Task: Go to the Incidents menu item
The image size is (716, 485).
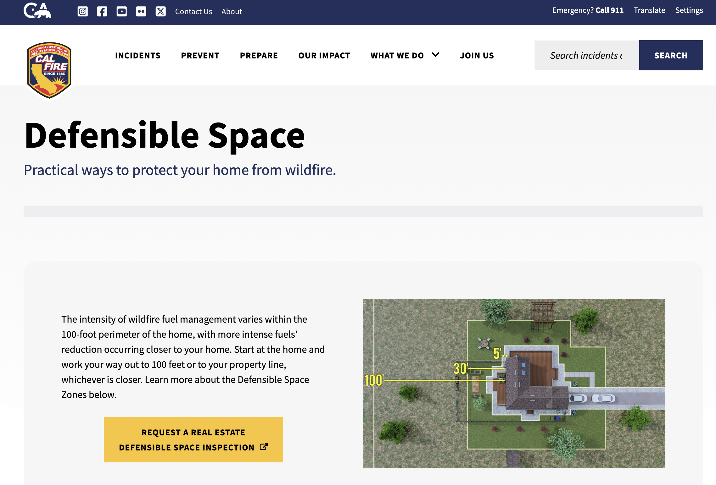Action: pos(138,56)
